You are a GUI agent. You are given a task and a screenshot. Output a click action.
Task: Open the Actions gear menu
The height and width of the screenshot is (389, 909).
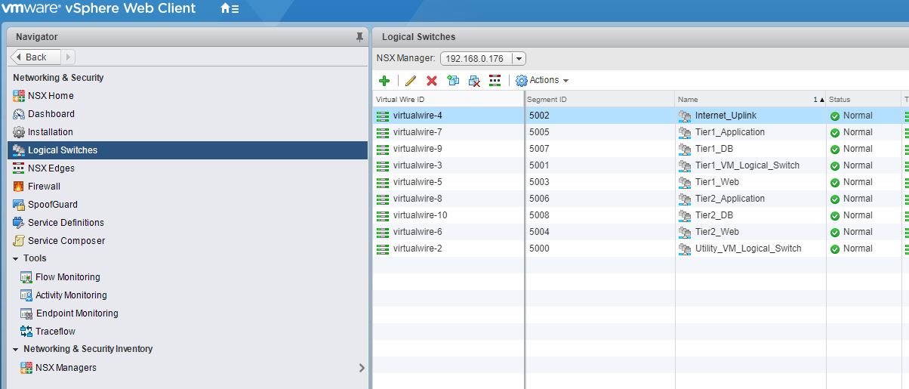tap(542, 81)
